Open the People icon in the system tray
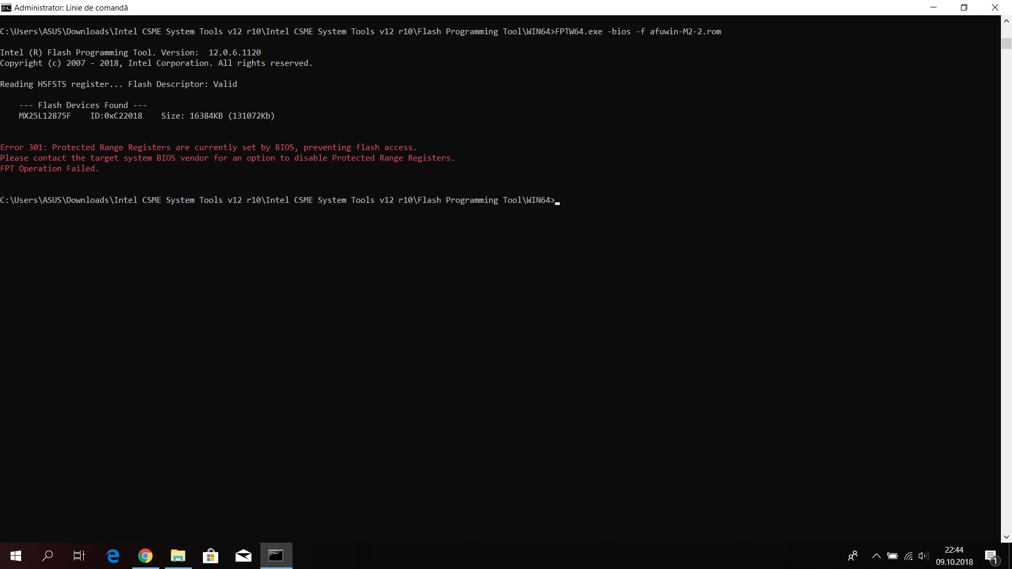This screenshot has width=1012, height=569. [852, 556]
